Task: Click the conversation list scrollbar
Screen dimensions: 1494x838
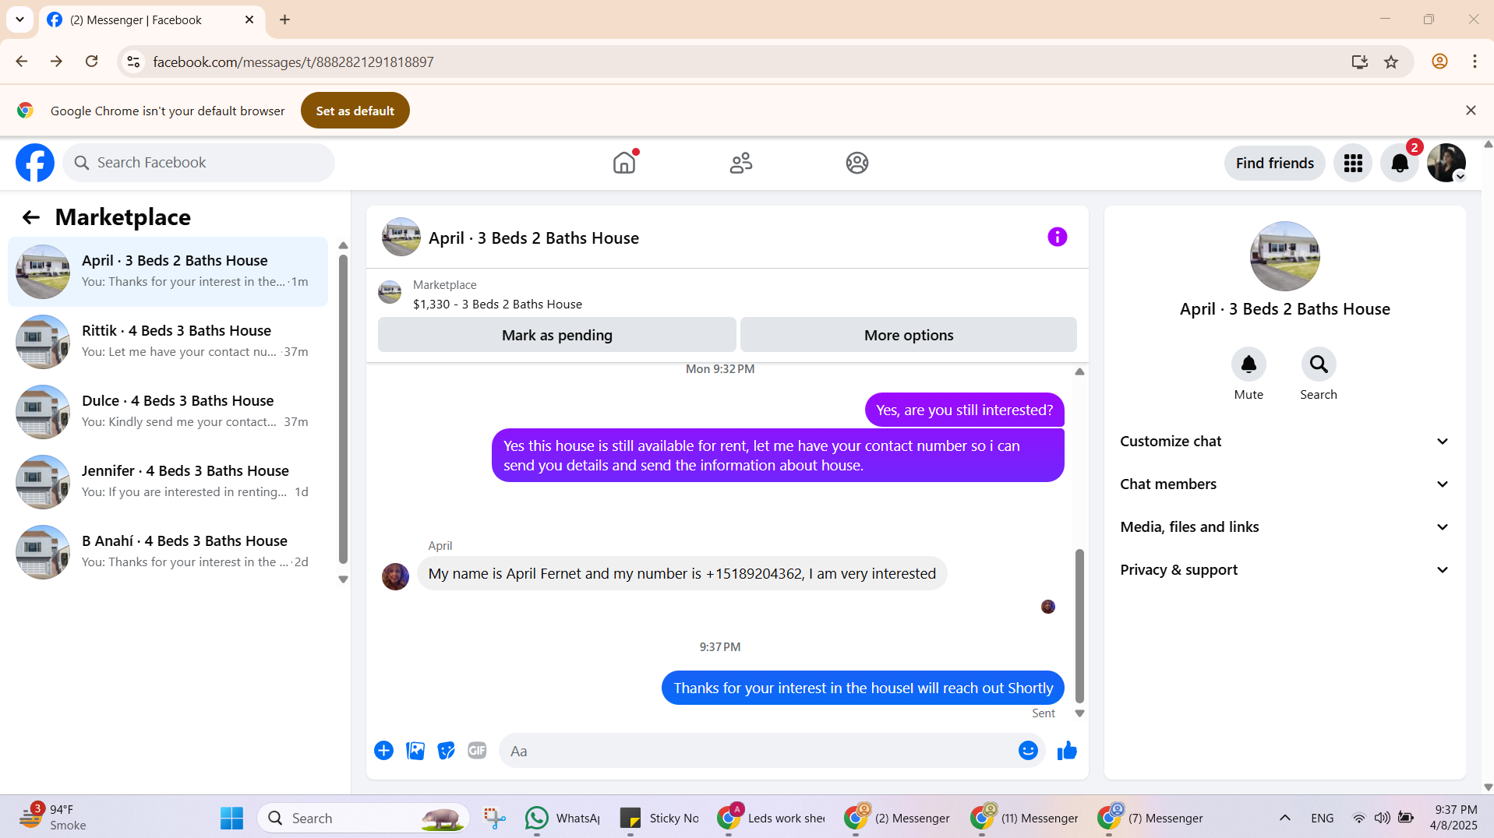Action: (x=343, y=410)
